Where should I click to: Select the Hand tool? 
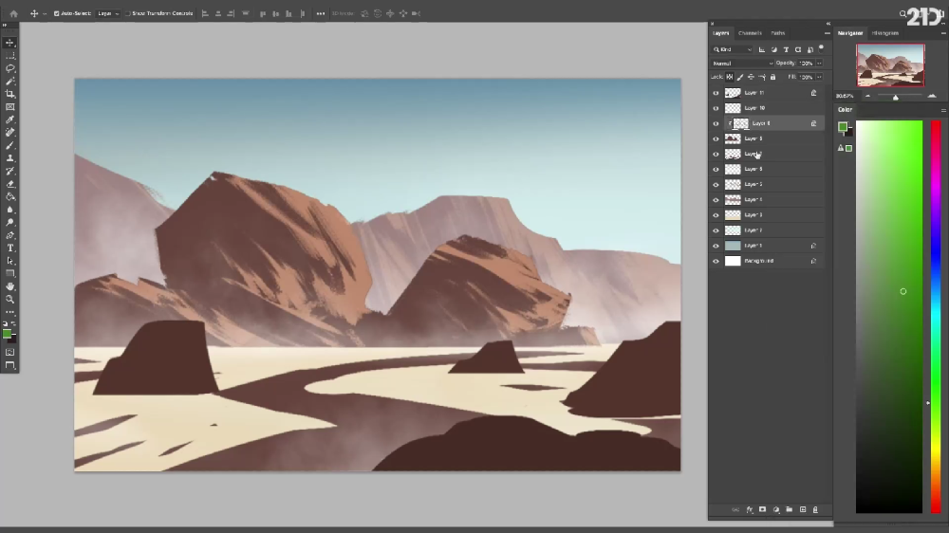(x=10, y=286)
